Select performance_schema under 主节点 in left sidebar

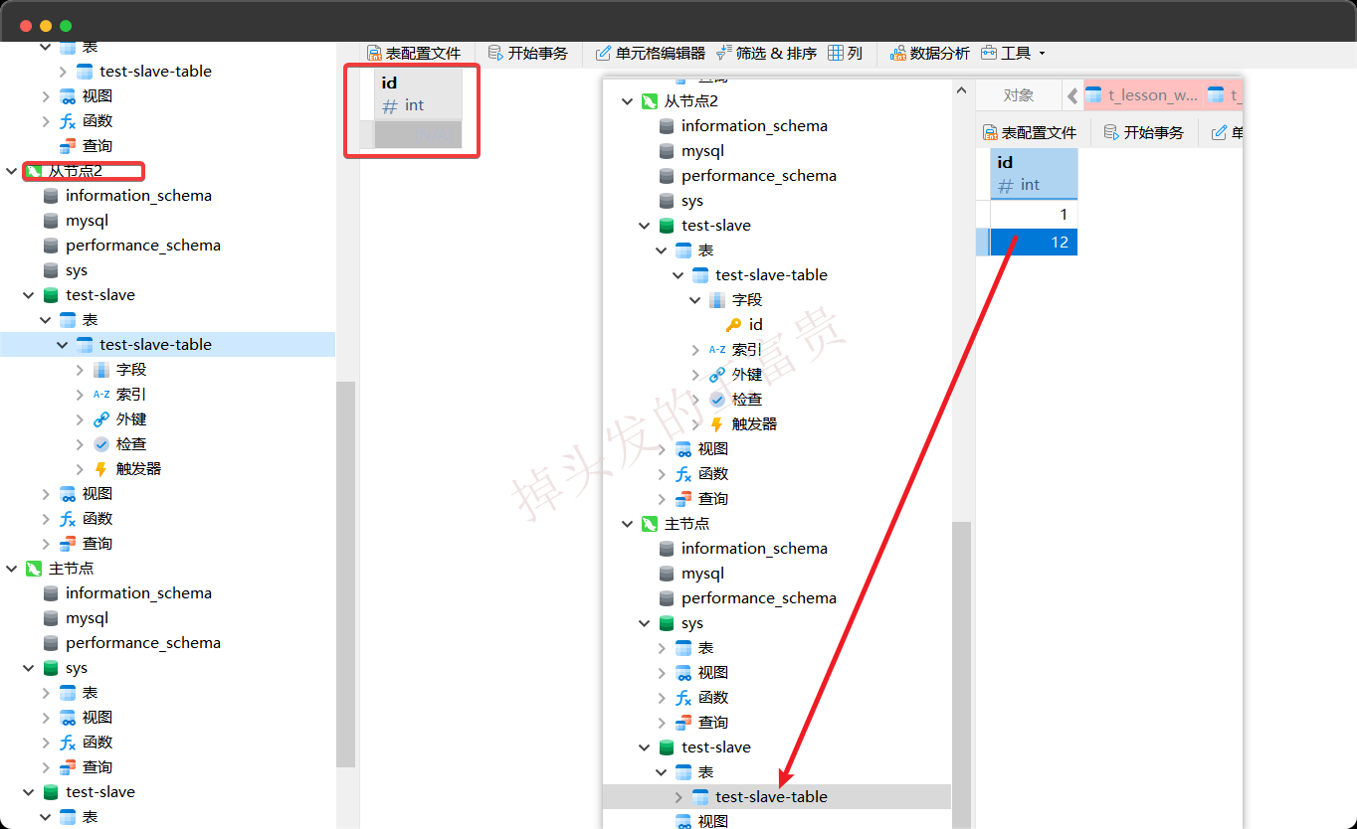click(143, 643)
